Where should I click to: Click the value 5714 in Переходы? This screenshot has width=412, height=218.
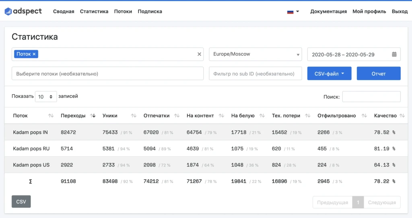click(x=67, y=149)
